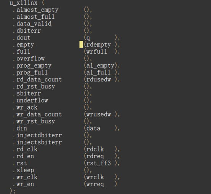Image resolution: width=211 pixels, height=194 pixels.
Task: Click the data_valid port name
Action: point(34,24)
